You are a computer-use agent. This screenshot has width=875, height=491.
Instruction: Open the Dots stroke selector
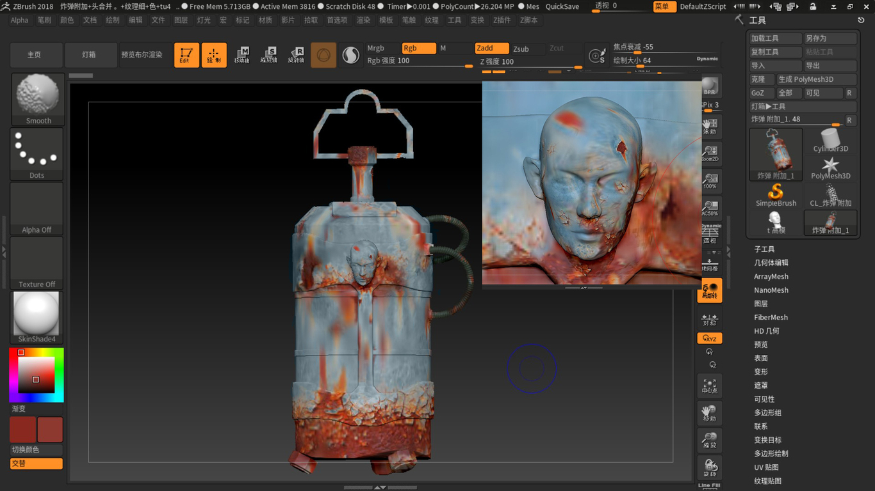pos(37,153)
